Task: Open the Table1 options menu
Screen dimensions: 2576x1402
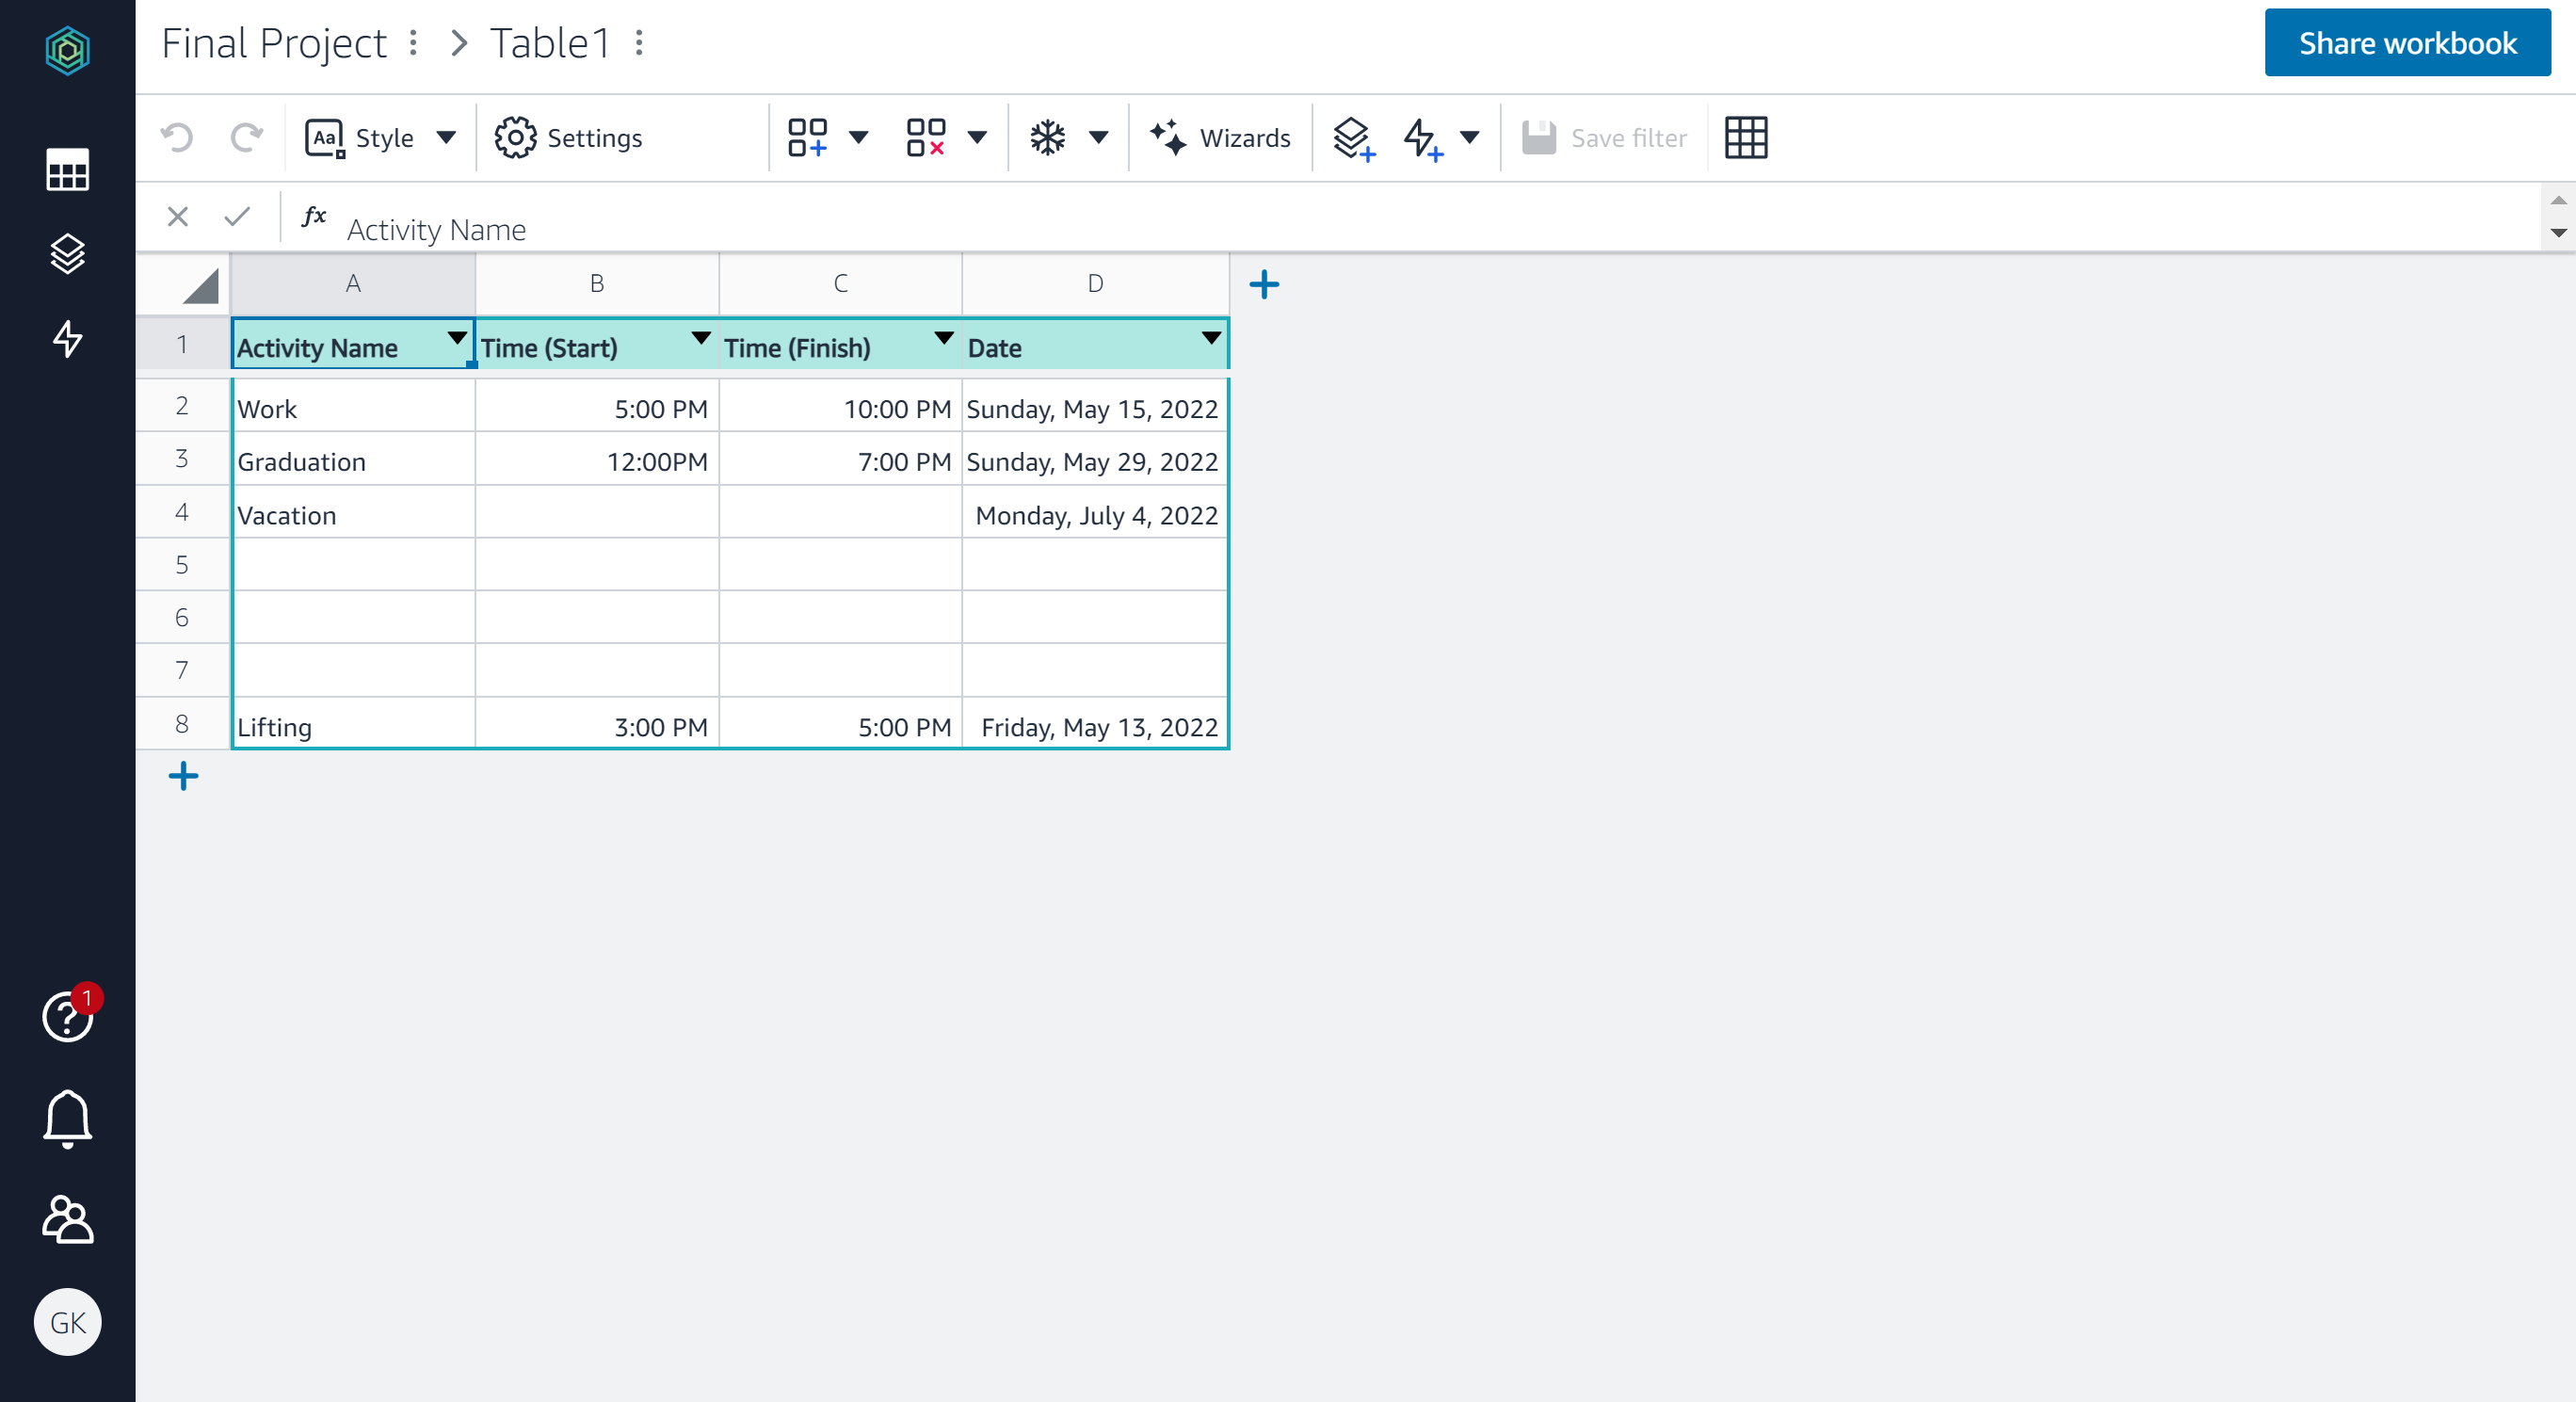Action: point(639,42)
